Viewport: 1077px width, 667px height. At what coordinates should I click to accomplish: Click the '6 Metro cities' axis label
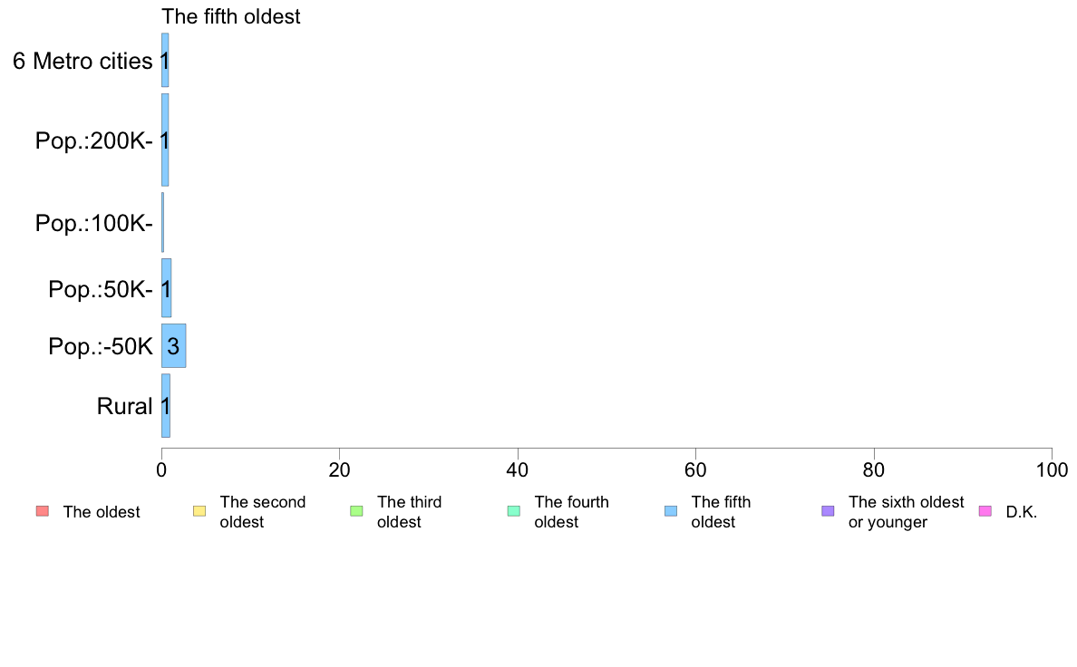tap(82, 61)
